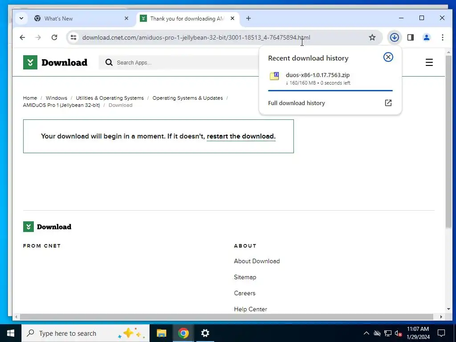Screen dimensions: 456x342
Task: Click the download progress bar
Action: click(x=330, y=90)
